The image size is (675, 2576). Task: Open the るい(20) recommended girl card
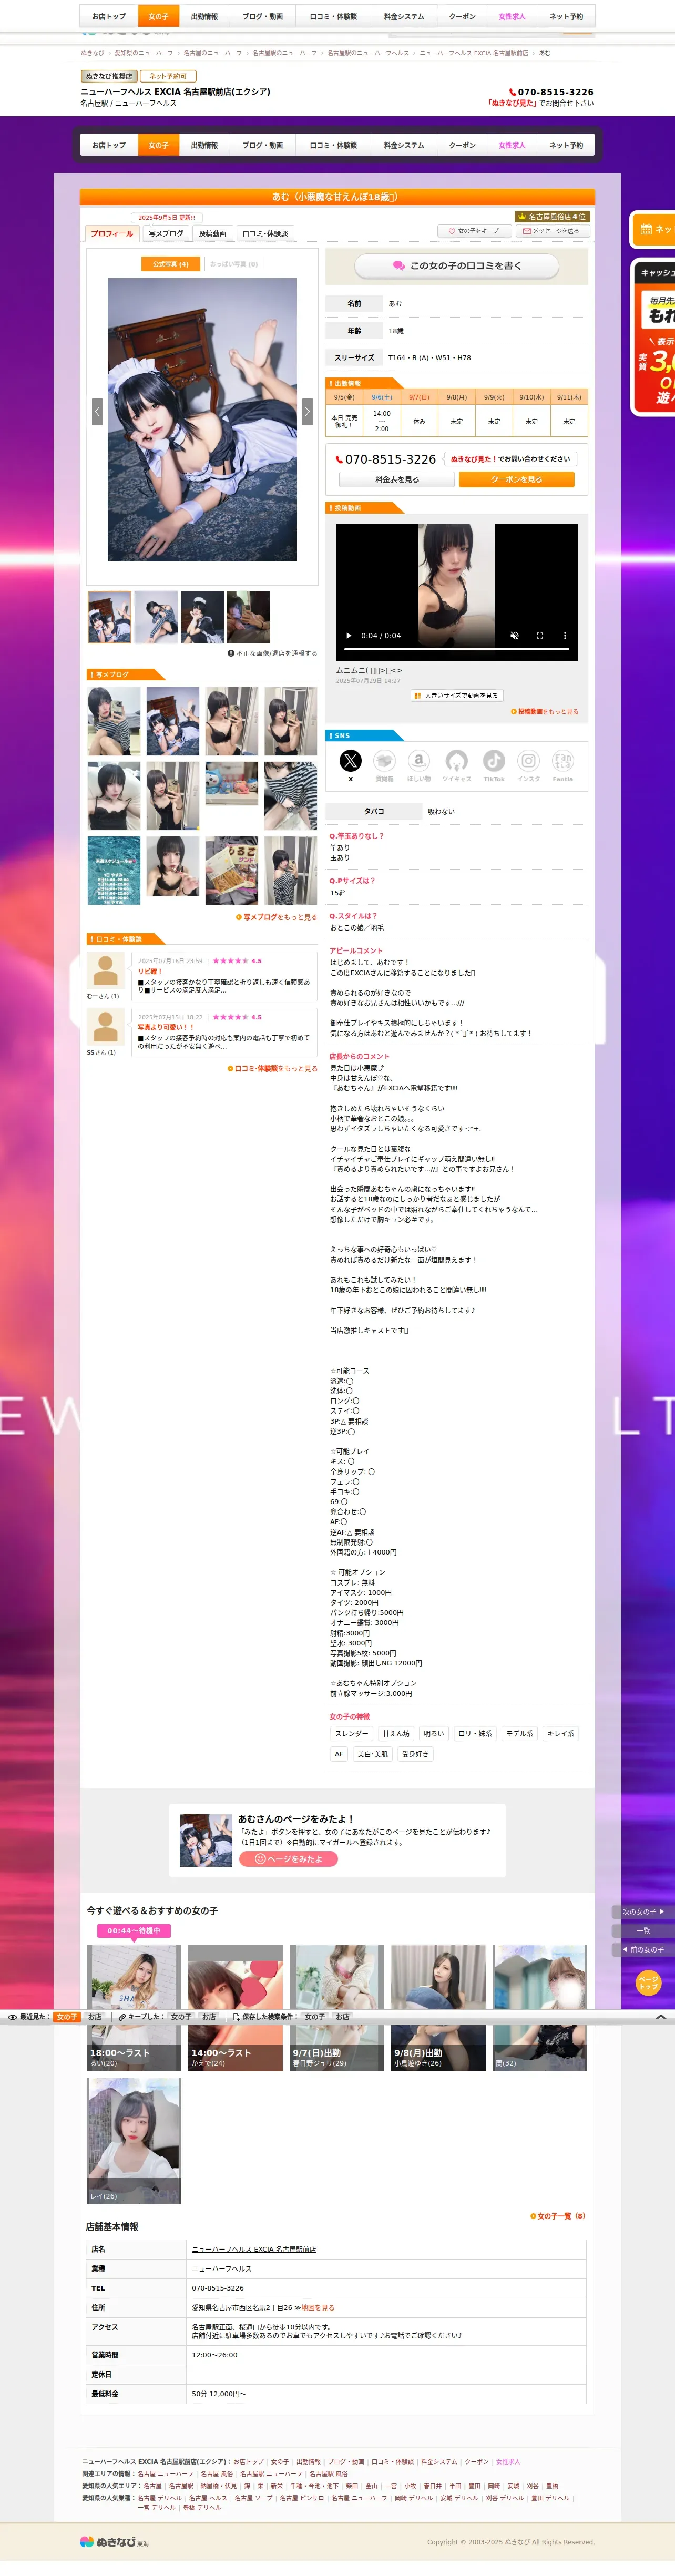point(134,2007)
